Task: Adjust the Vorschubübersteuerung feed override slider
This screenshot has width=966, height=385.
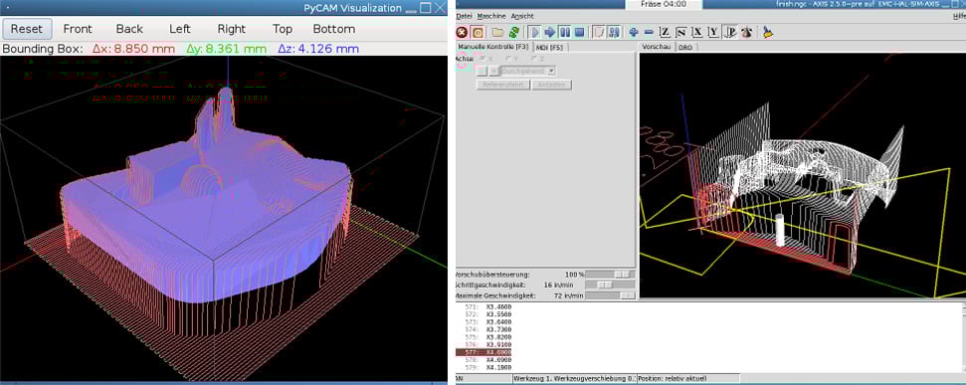Action: pos(610,274)
